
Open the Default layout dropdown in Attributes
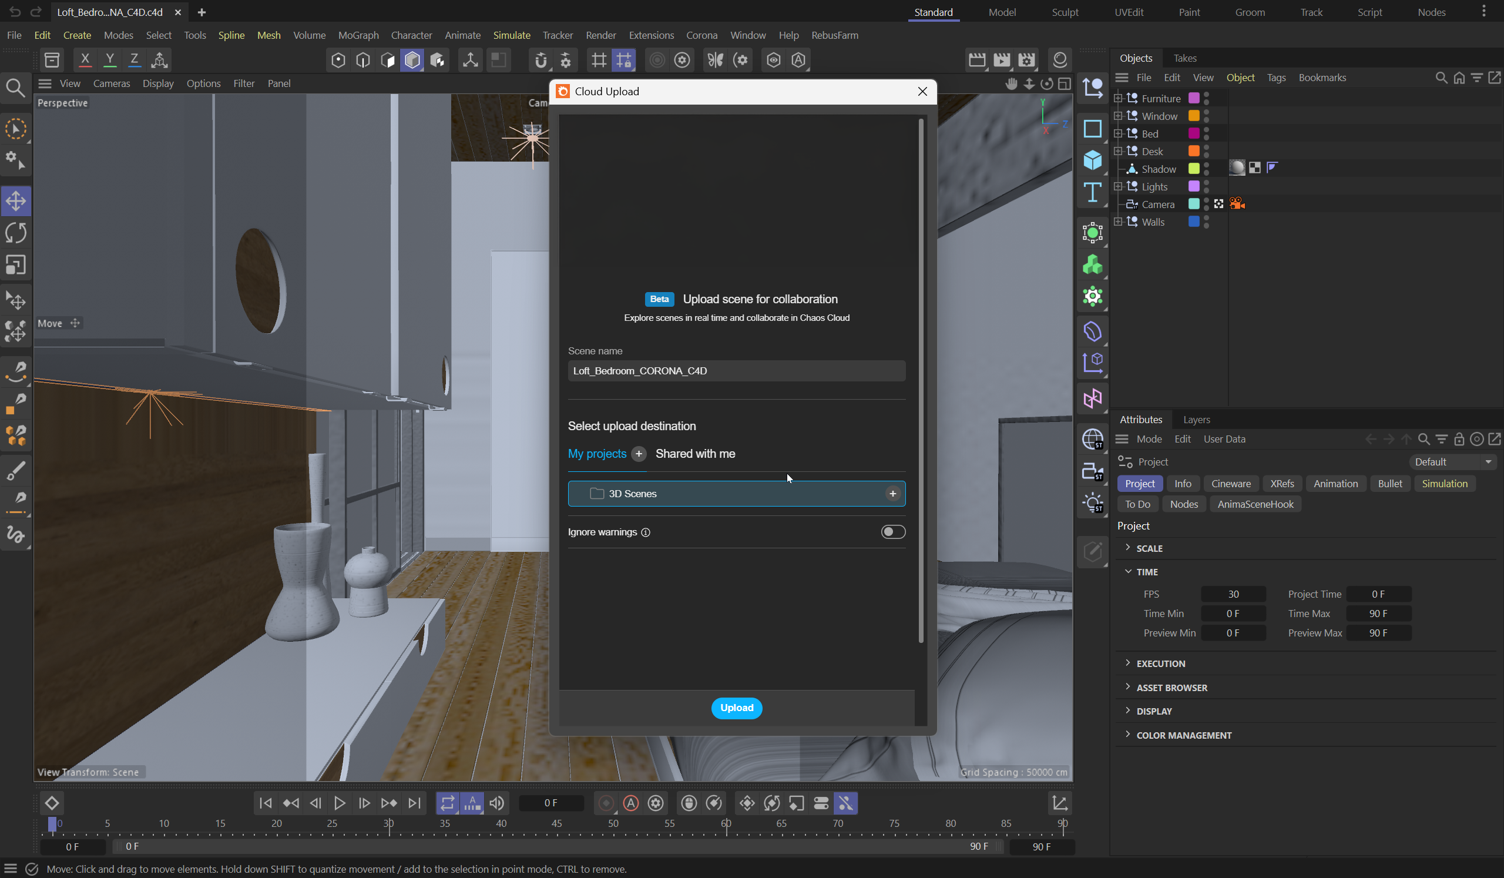click(1452, 462)
